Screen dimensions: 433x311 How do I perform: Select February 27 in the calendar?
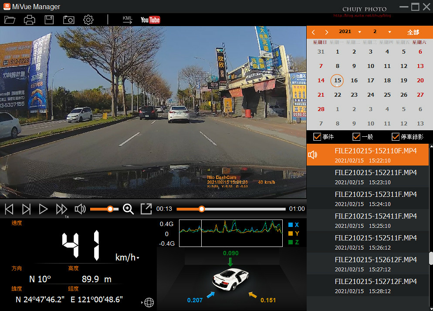[420, 95]
